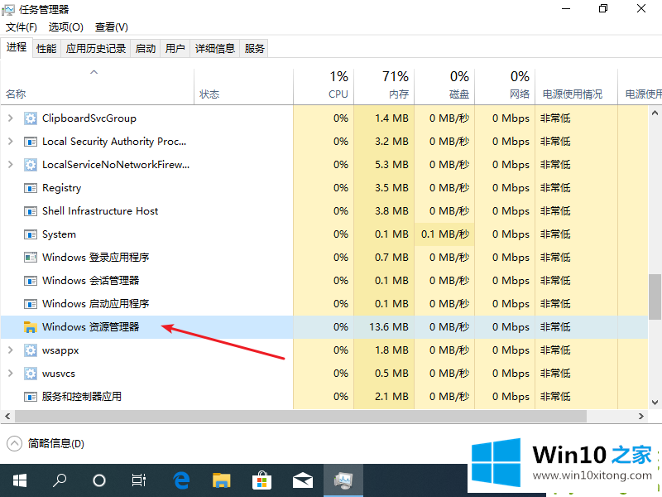Click the wsappx gear icon

(31, 350)
